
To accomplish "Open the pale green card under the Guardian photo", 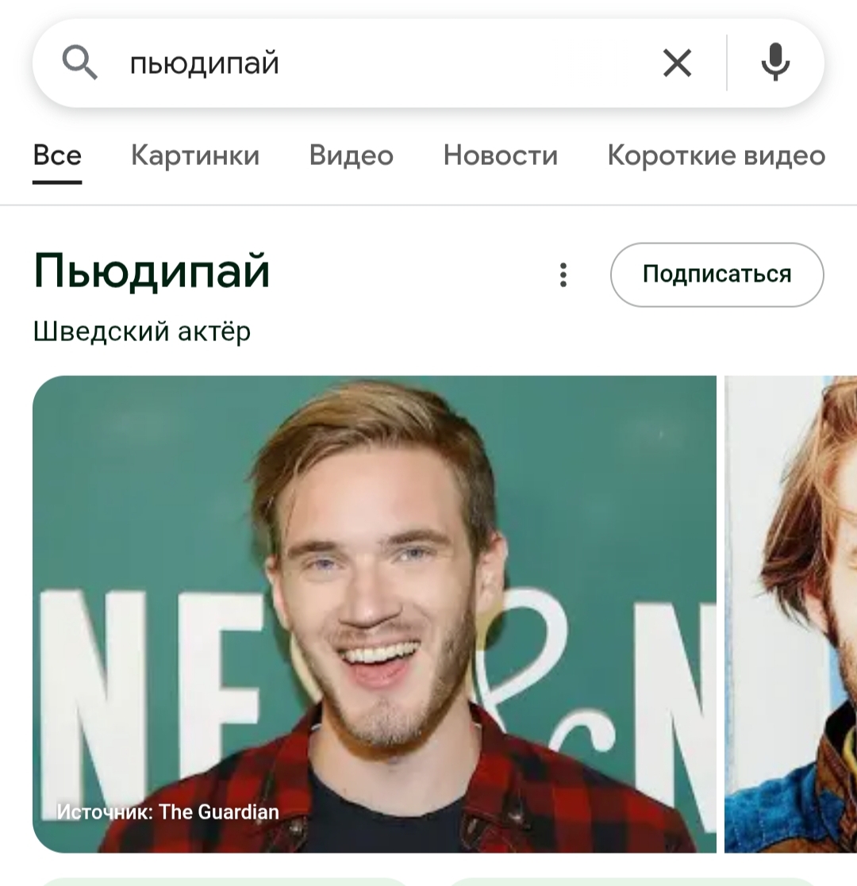I will (x=223, y=882).
